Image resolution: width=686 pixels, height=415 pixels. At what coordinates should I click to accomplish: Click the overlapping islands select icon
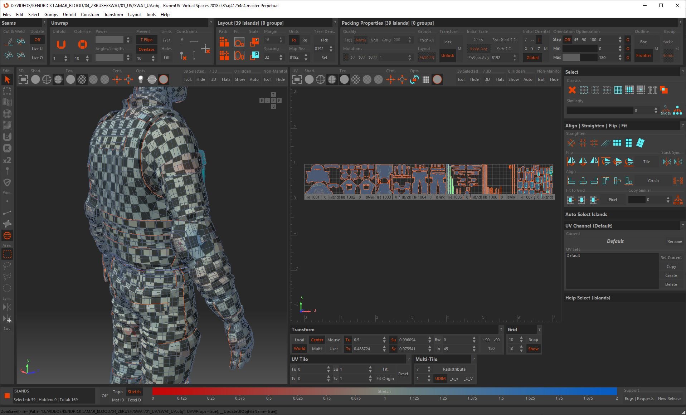point(664,90)
